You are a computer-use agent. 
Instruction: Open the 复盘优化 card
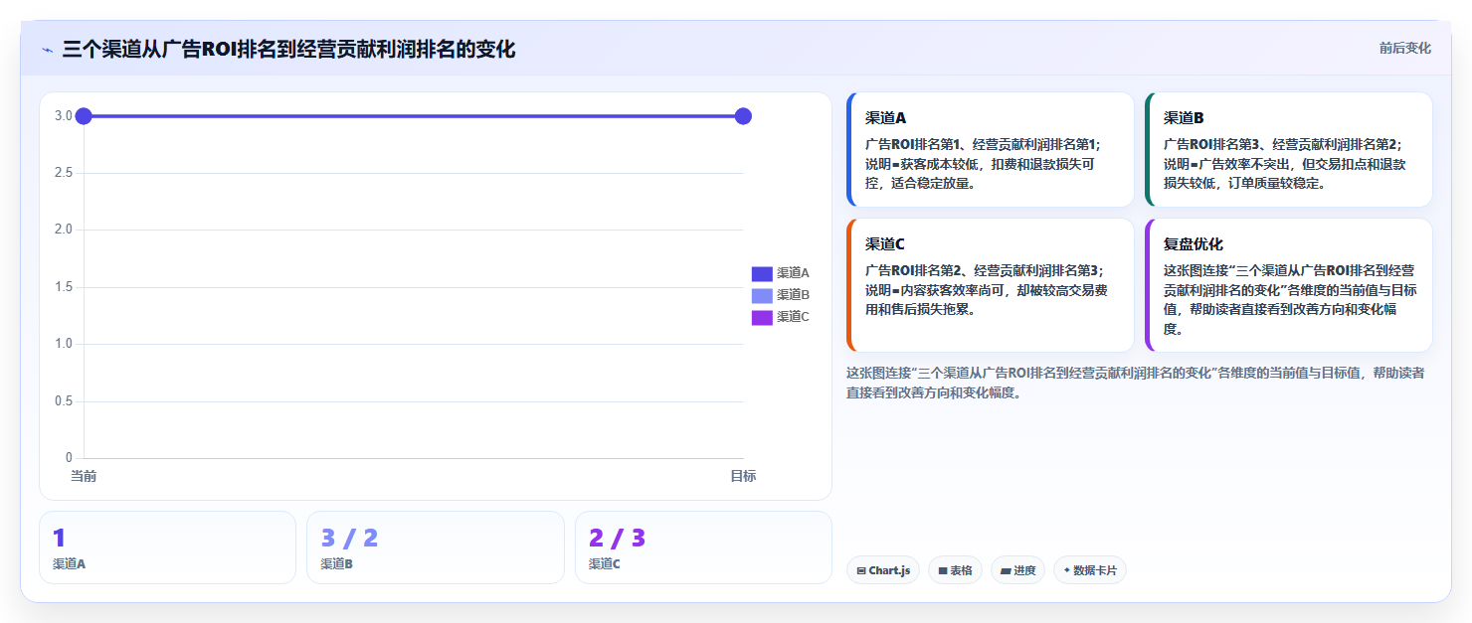point(1288,285)
